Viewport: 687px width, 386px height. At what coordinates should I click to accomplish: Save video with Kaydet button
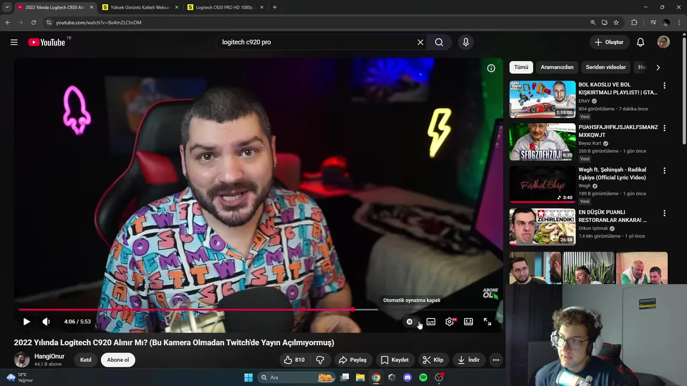coord(394,360)
